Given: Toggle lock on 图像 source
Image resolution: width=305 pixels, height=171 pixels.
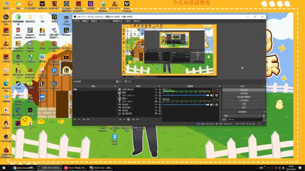Looking at the screenshot, I should pos(160,92).
